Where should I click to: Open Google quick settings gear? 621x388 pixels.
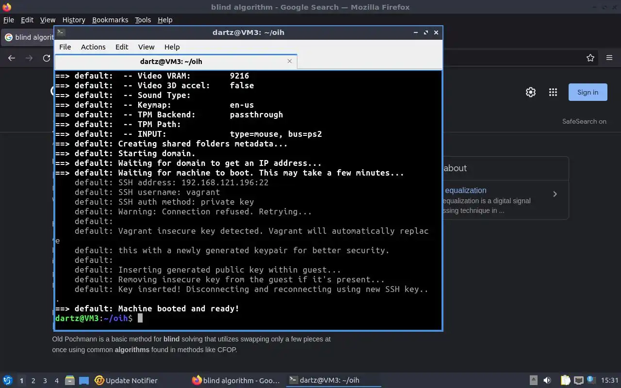pyautogui.click(x=531, y=92)
